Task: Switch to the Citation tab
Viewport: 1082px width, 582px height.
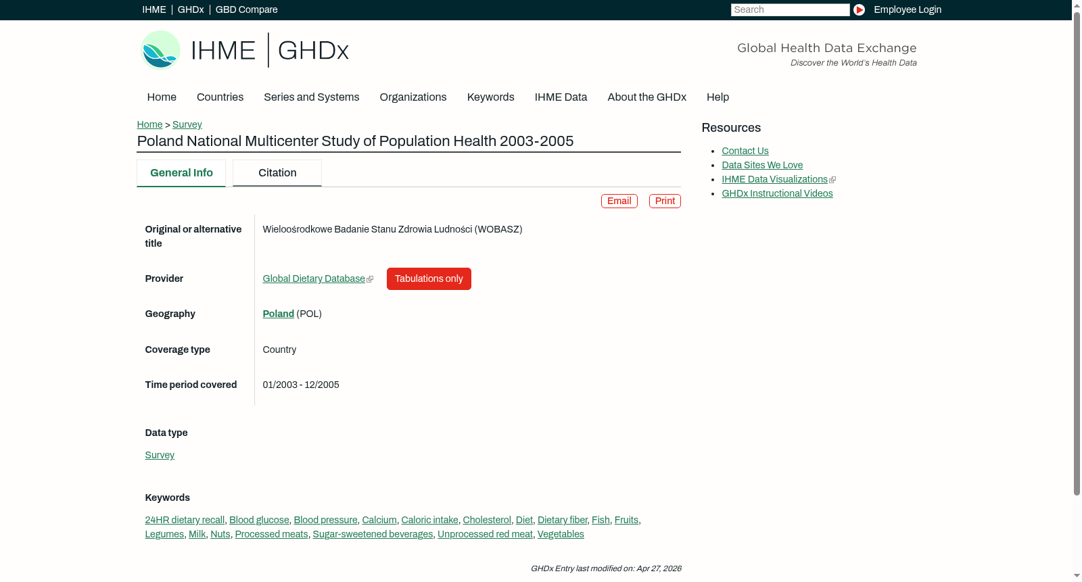Action: click(277, 173)
